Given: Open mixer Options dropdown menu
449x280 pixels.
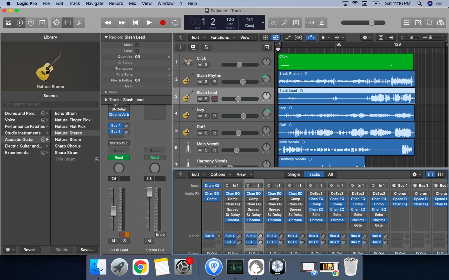Looking at the screenshot, I should pyautogui.click(x=221, y=174).
